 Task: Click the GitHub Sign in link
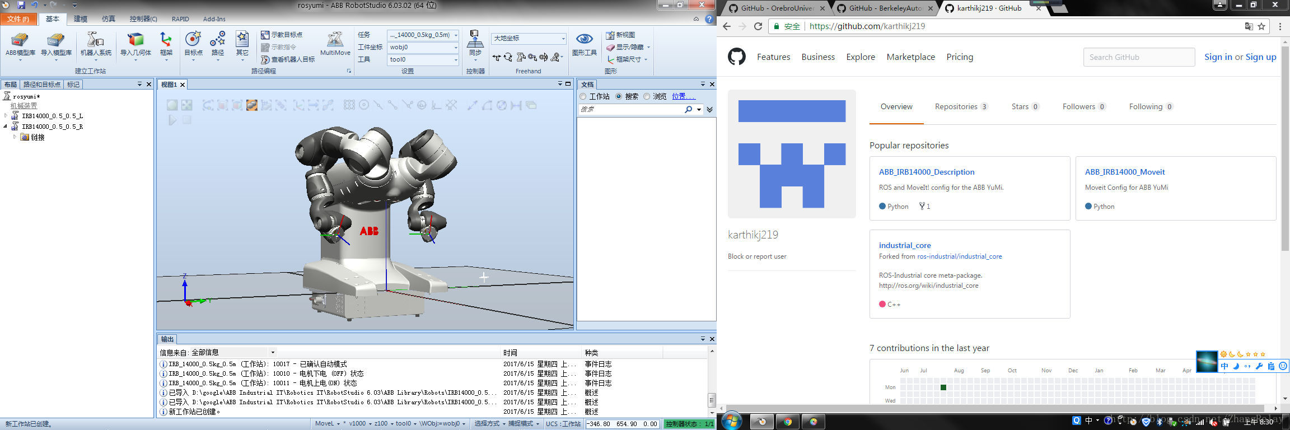coord(1218,57)
